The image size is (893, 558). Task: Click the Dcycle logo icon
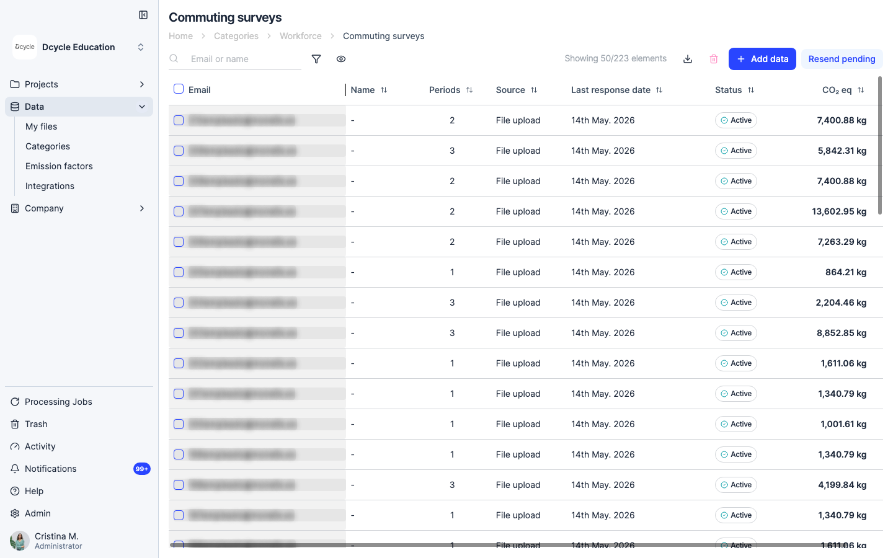click(x=25, y=47)
